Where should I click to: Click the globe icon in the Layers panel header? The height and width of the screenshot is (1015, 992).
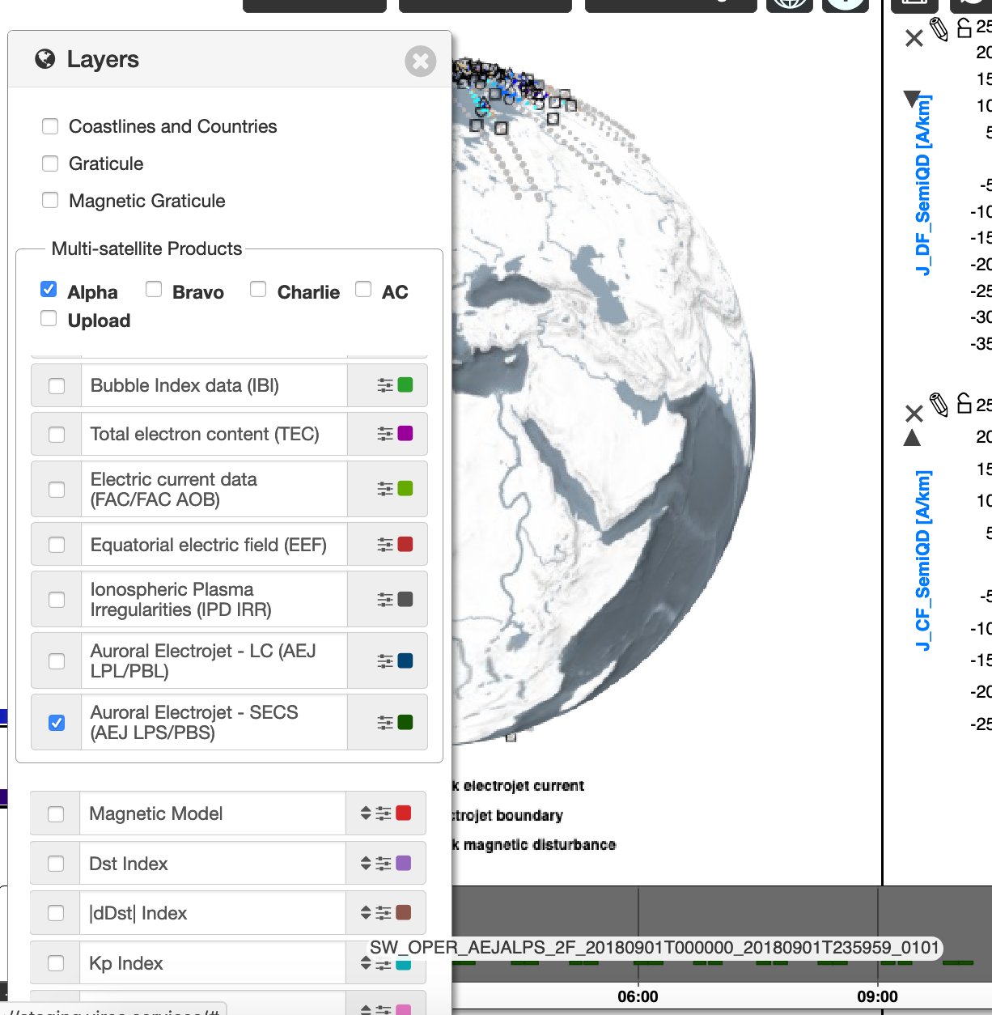coord(45,59)
